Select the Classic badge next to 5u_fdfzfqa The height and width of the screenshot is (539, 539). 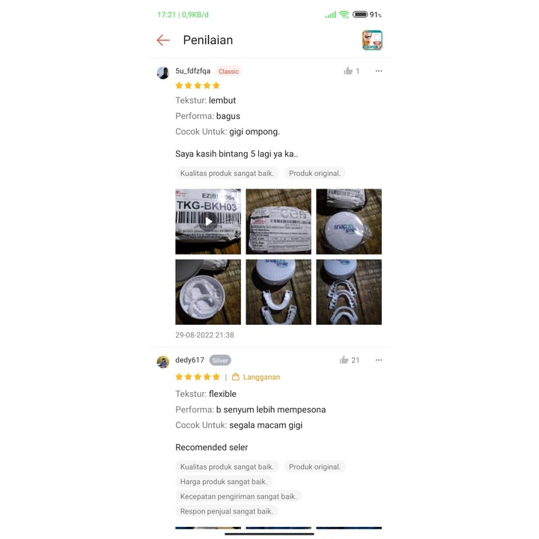pos(228,72)
